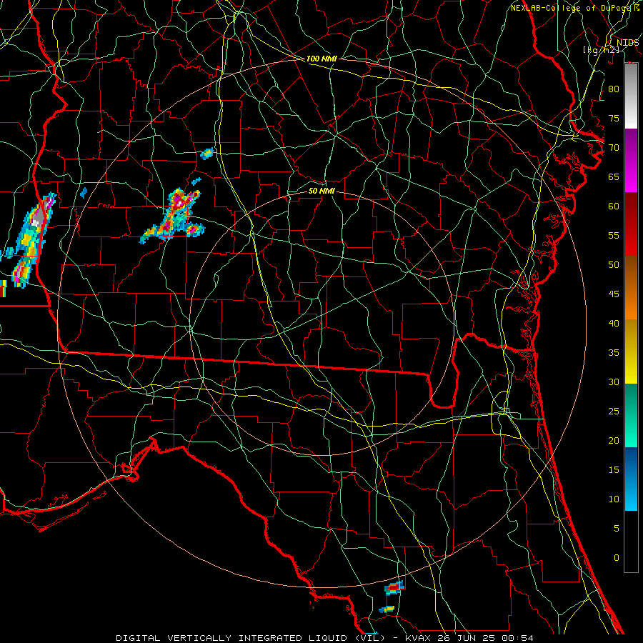643x643 pixels.
Task: Pick the blue segment of the color bar
Action: tap(631, 479)
